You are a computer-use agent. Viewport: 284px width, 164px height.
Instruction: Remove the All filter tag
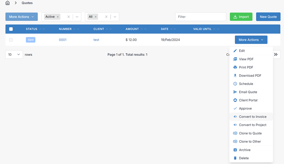[x=96, y=17]
